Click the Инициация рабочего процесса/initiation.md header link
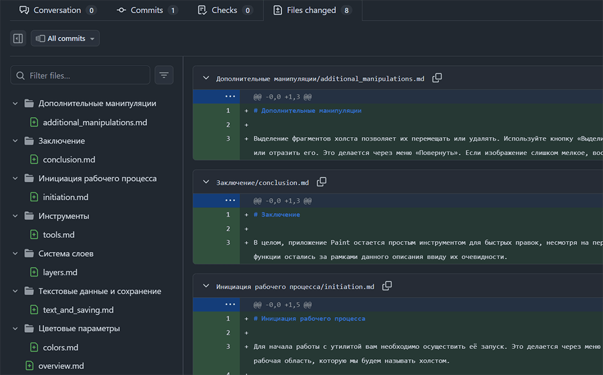The width and height of the screenshot is (603, 375). (295, 286)
